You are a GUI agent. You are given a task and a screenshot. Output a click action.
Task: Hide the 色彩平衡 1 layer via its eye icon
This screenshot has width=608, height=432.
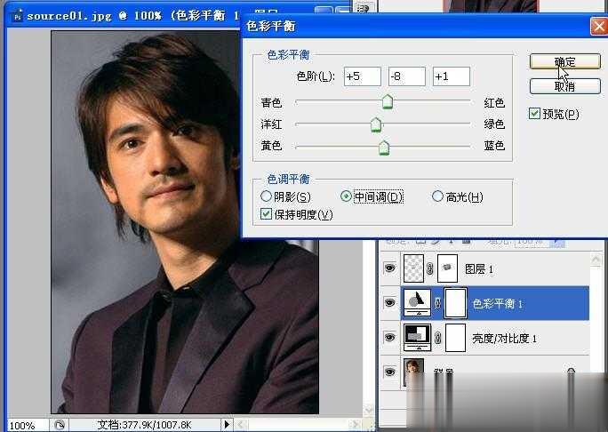point(390,302)
